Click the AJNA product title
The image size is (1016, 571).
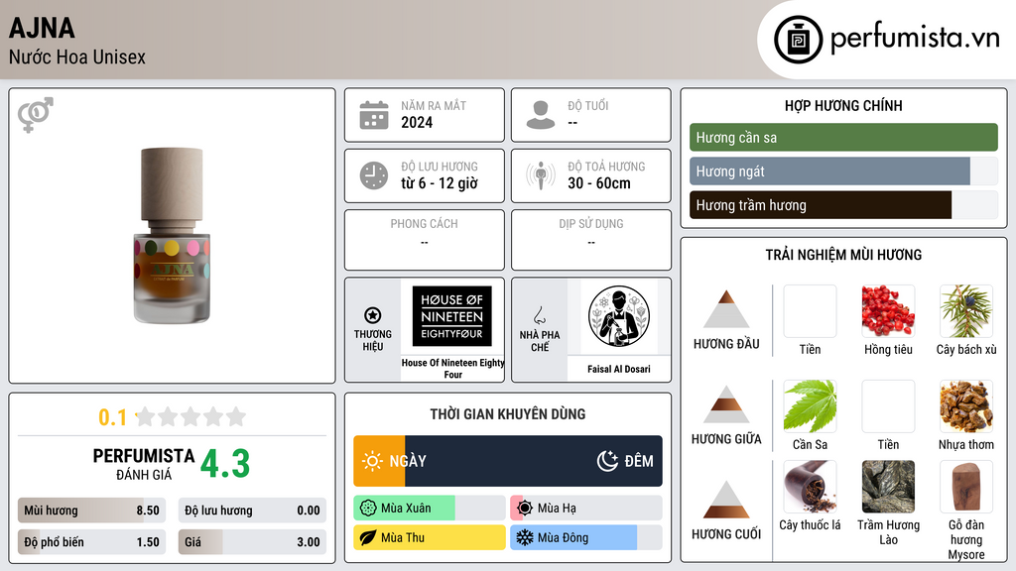click(x=42, y=28)
